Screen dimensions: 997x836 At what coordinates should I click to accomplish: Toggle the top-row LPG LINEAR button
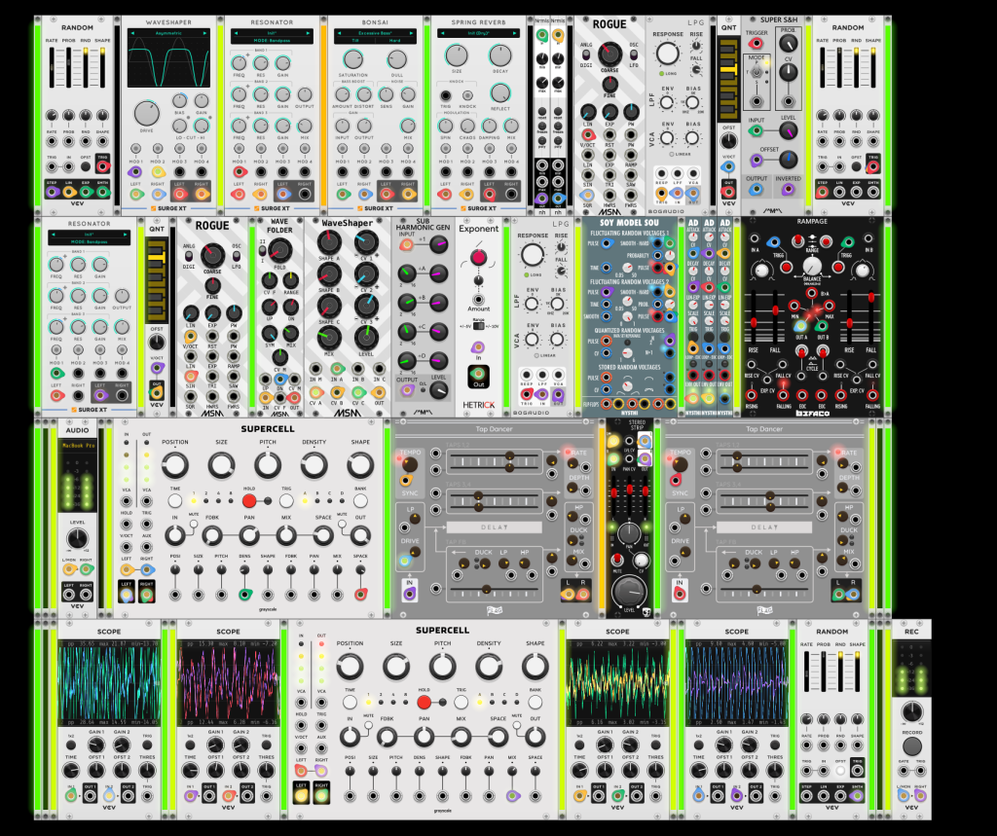coord(672,154)
